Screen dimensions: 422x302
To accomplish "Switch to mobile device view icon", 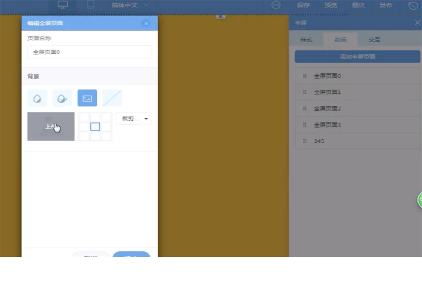I will pyautogui.click(x=91, y=5).
